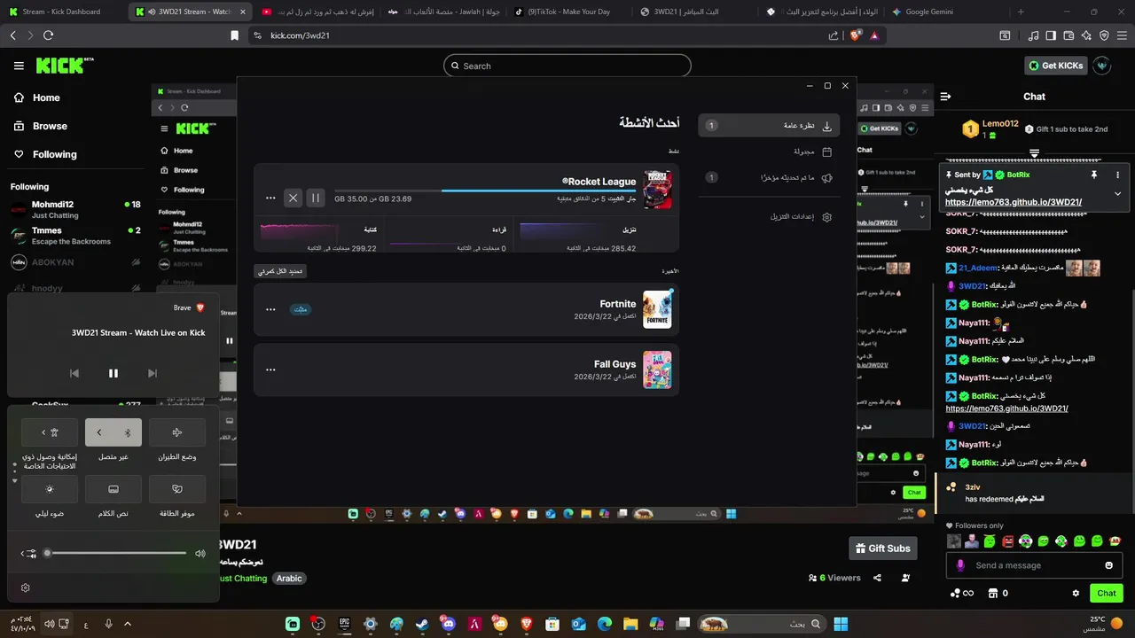The image size is (1135, 638).
Task: Collapse pinned message with chevron
Action: coord(1117,193)
